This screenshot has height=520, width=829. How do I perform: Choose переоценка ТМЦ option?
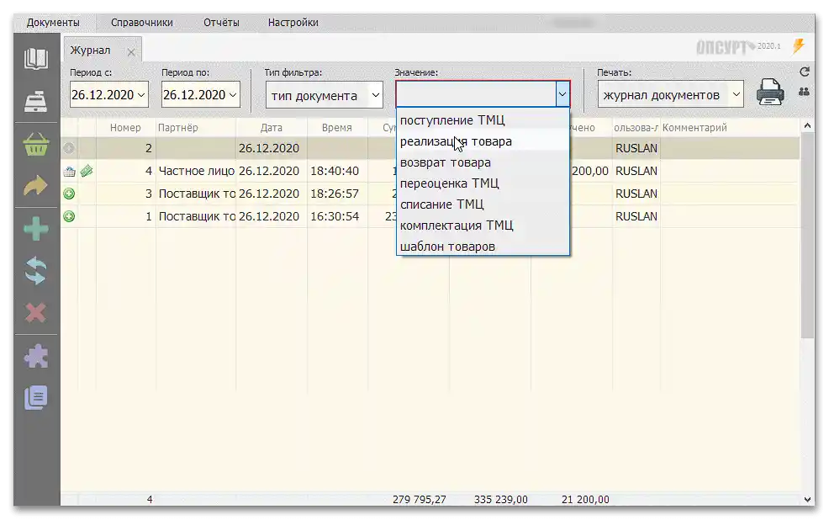(x=483, y=183)
